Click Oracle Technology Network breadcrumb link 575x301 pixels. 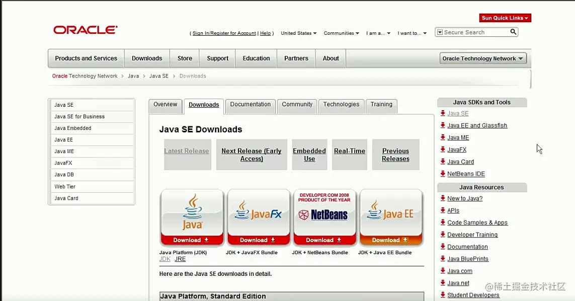(x=85, y=76)
